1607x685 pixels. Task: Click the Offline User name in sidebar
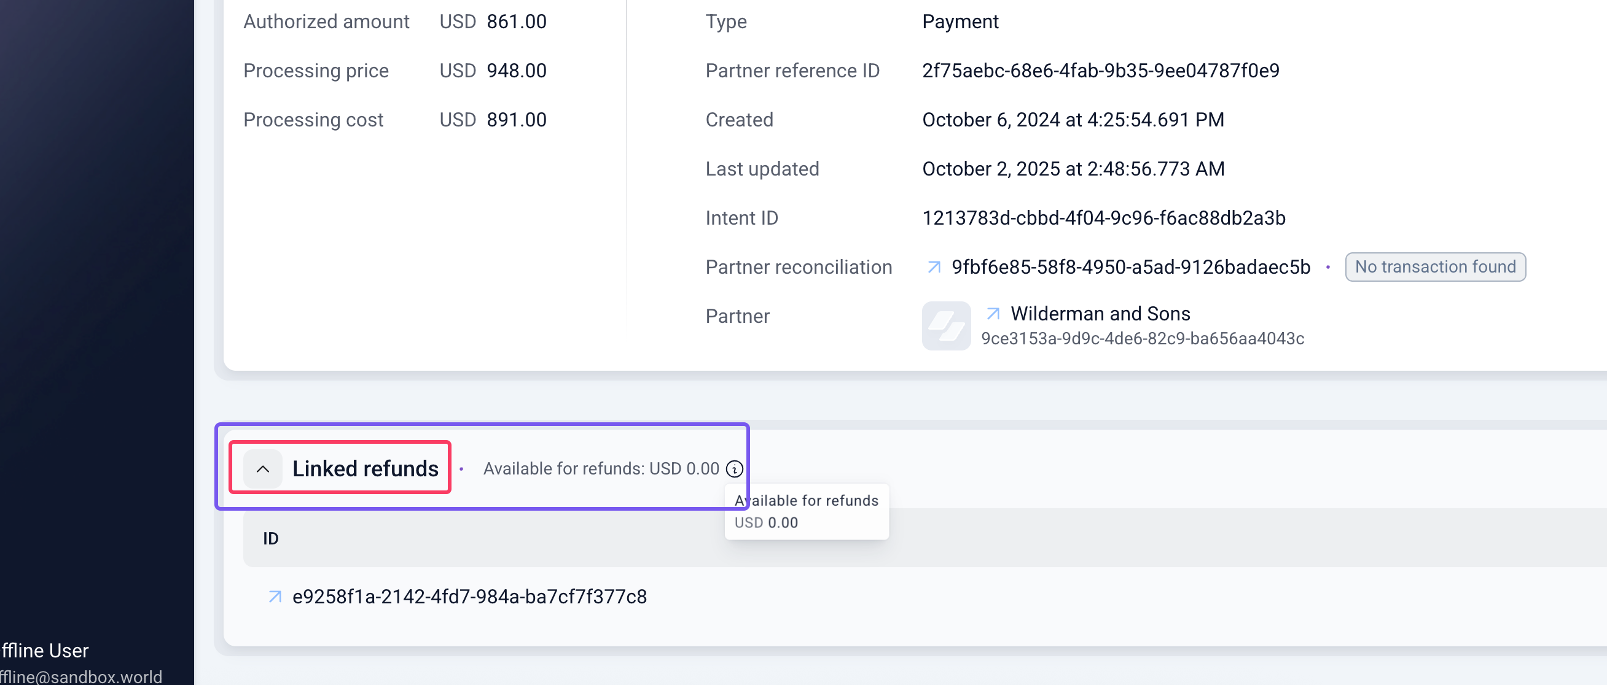tap(44, 651)
